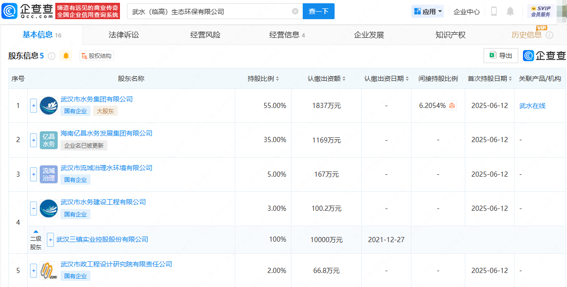The image size is (567, 287).
Task: Click the equity path icon beside 6.2054%
Action: (452, 106)
